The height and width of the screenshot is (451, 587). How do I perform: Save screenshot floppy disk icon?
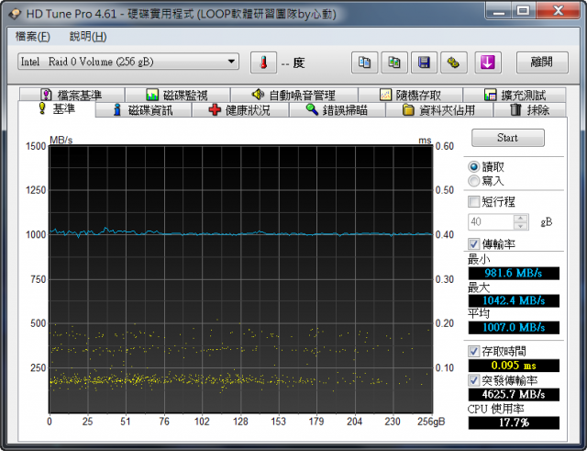coord(424,62)
